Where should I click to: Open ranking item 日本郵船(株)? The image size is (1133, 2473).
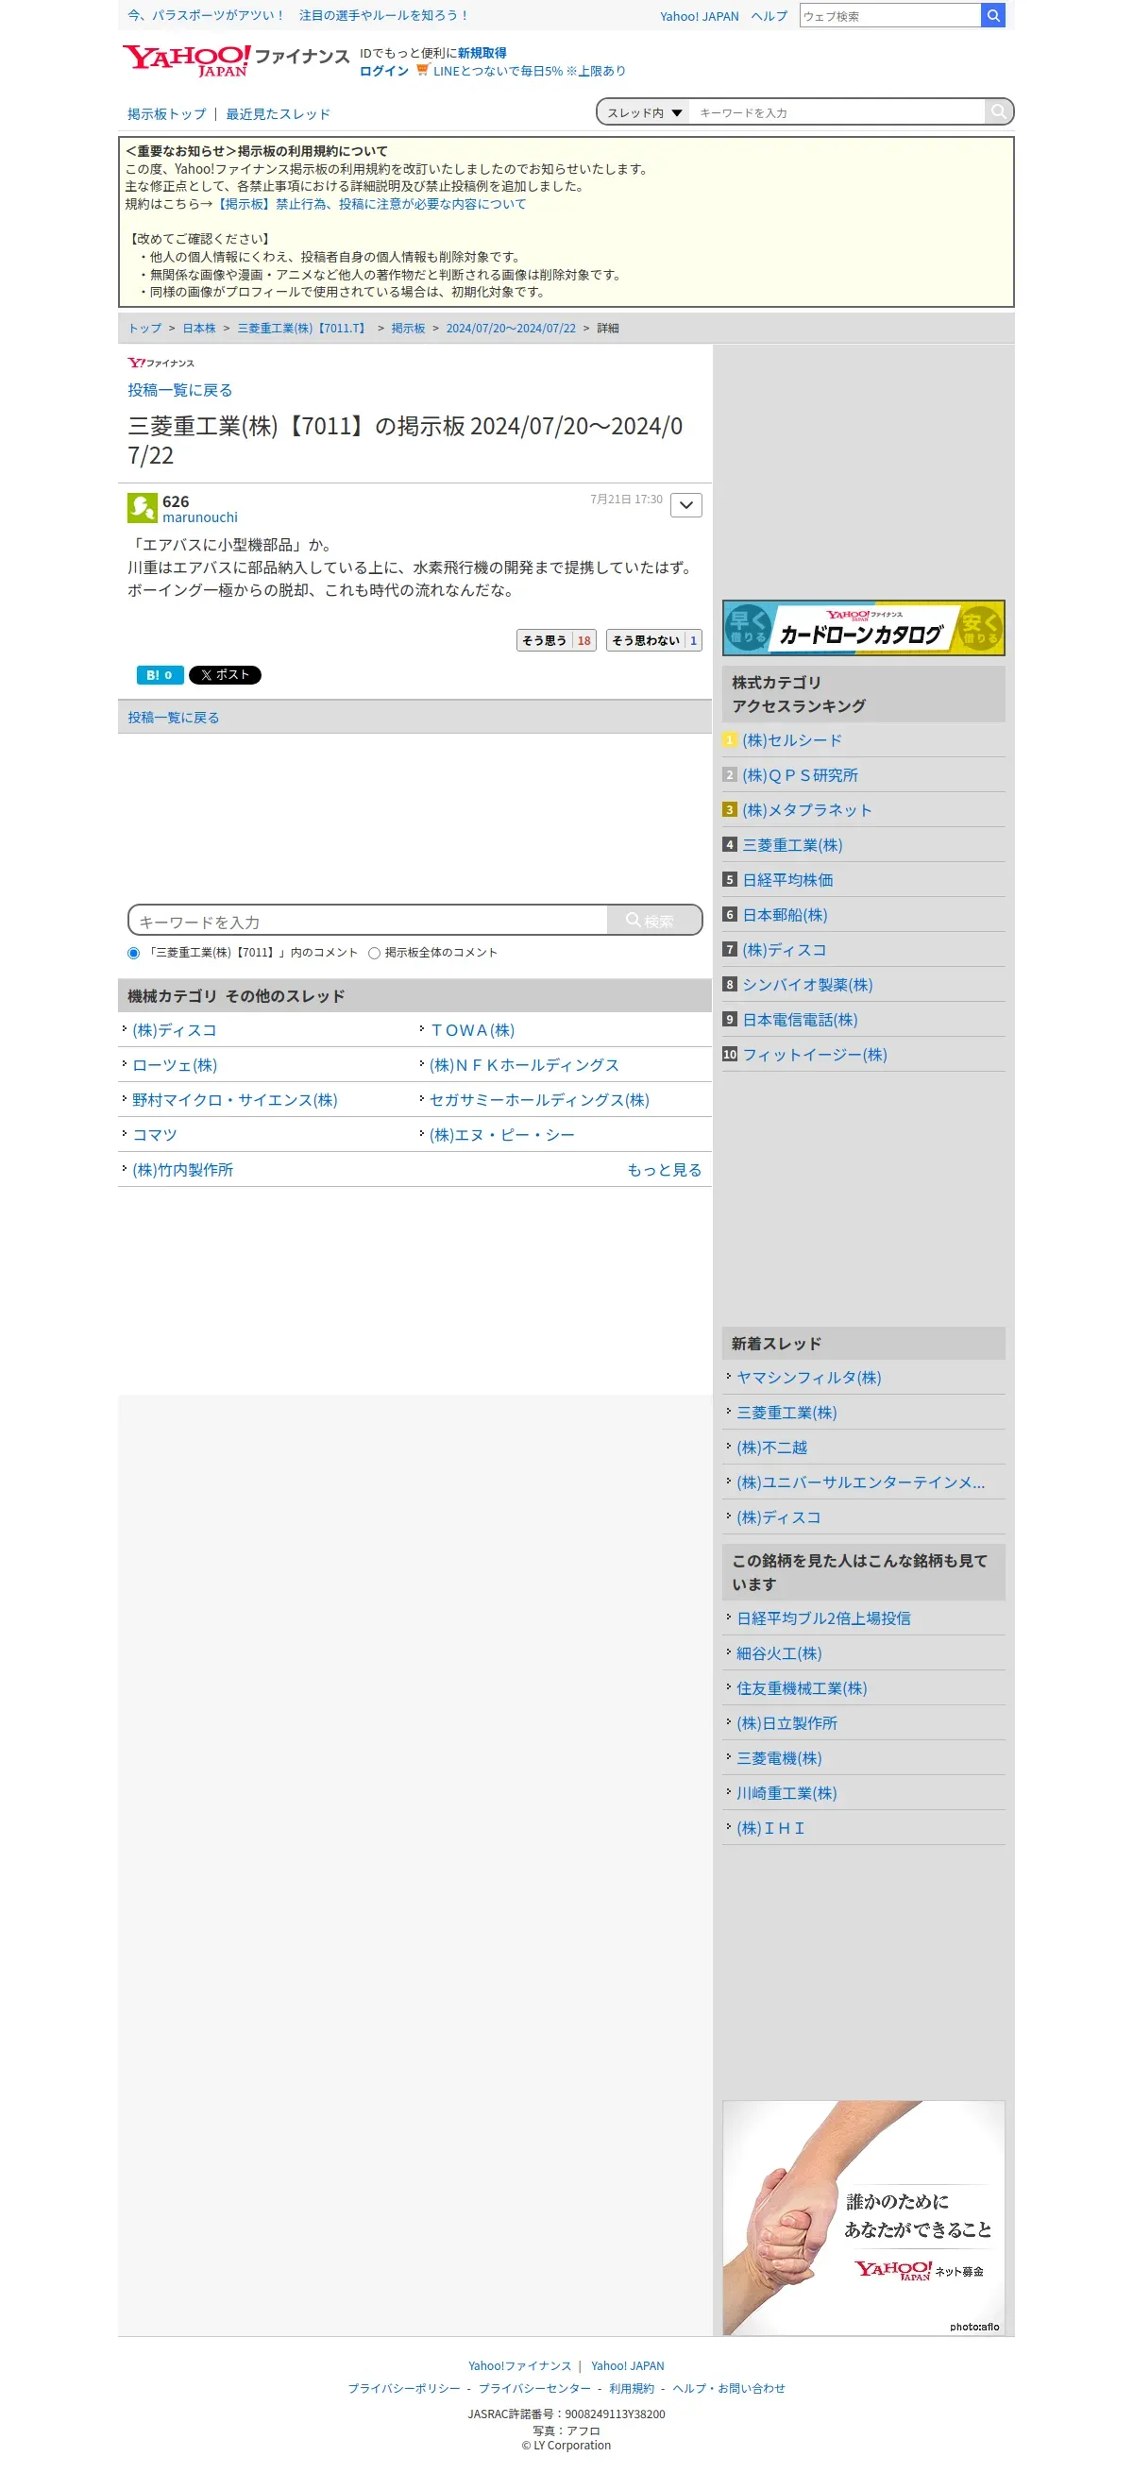coord(785,915)
